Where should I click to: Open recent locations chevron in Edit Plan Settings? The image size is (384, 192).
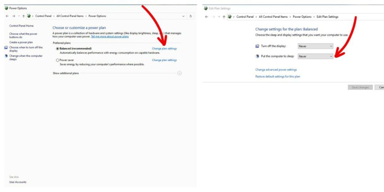coord(219,17)
